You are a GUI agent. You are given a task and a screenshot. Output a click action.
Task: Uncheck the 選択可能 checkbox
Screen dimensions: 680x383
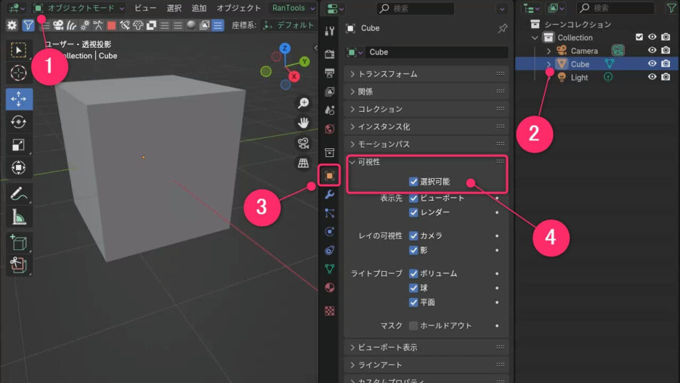point(413,182)
